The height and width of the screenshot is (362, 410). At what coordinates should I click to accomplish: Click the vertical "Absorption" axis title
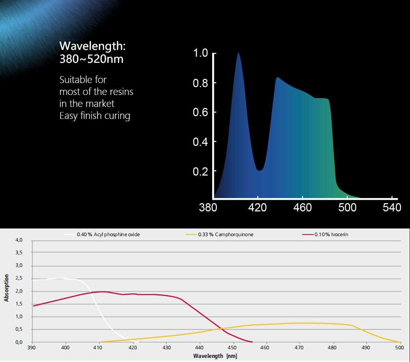[x=6, y=288]
